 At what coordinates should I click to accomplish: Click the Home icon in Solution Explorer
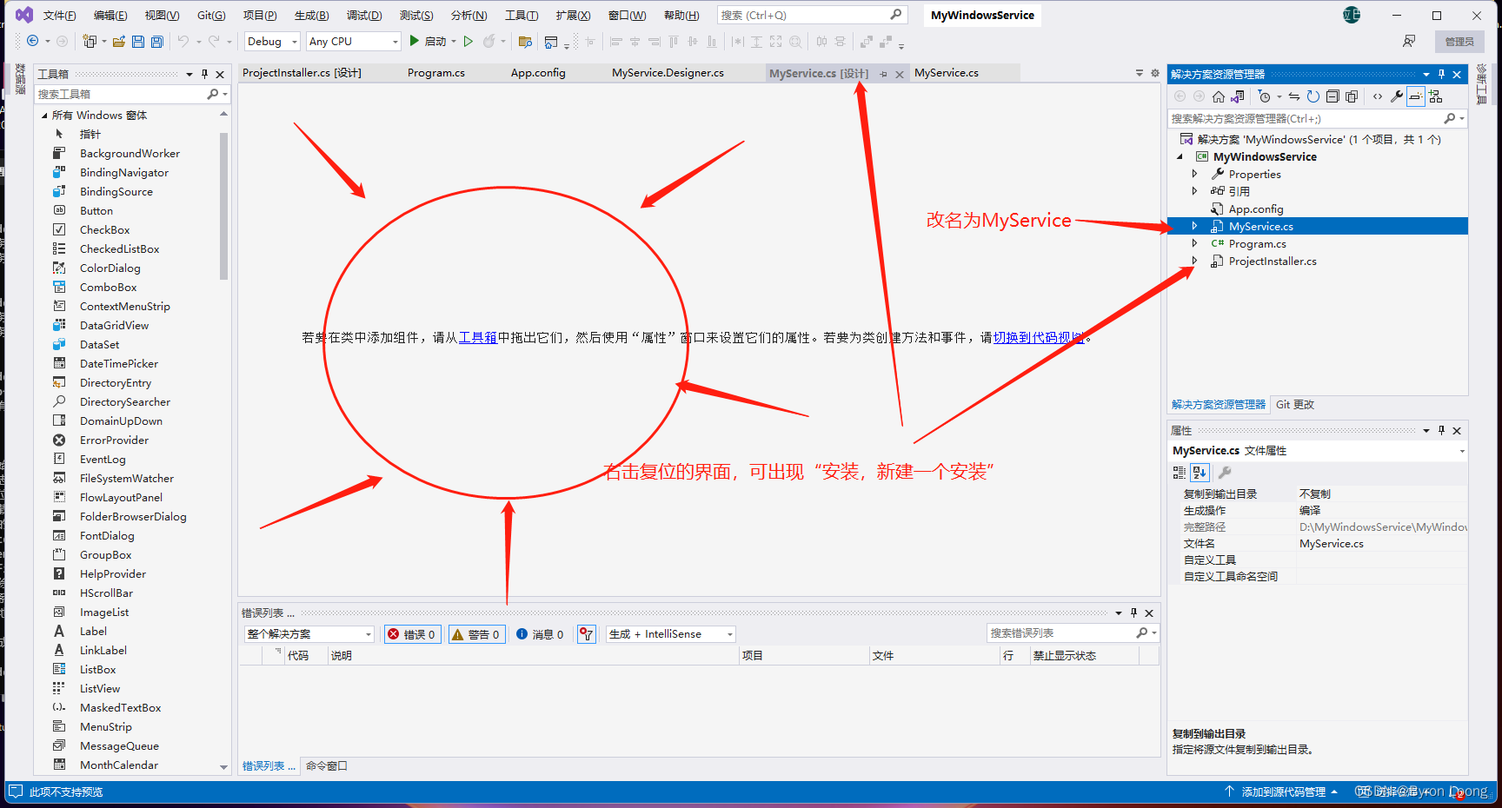[x=1219, y=96]
